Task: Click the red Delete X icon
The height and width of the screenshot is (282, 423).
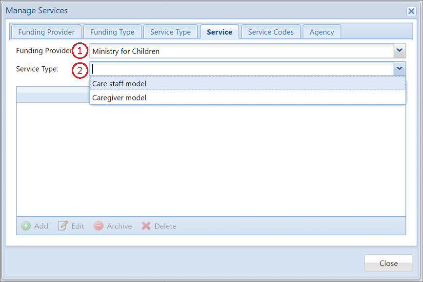Action: (146, 226)
